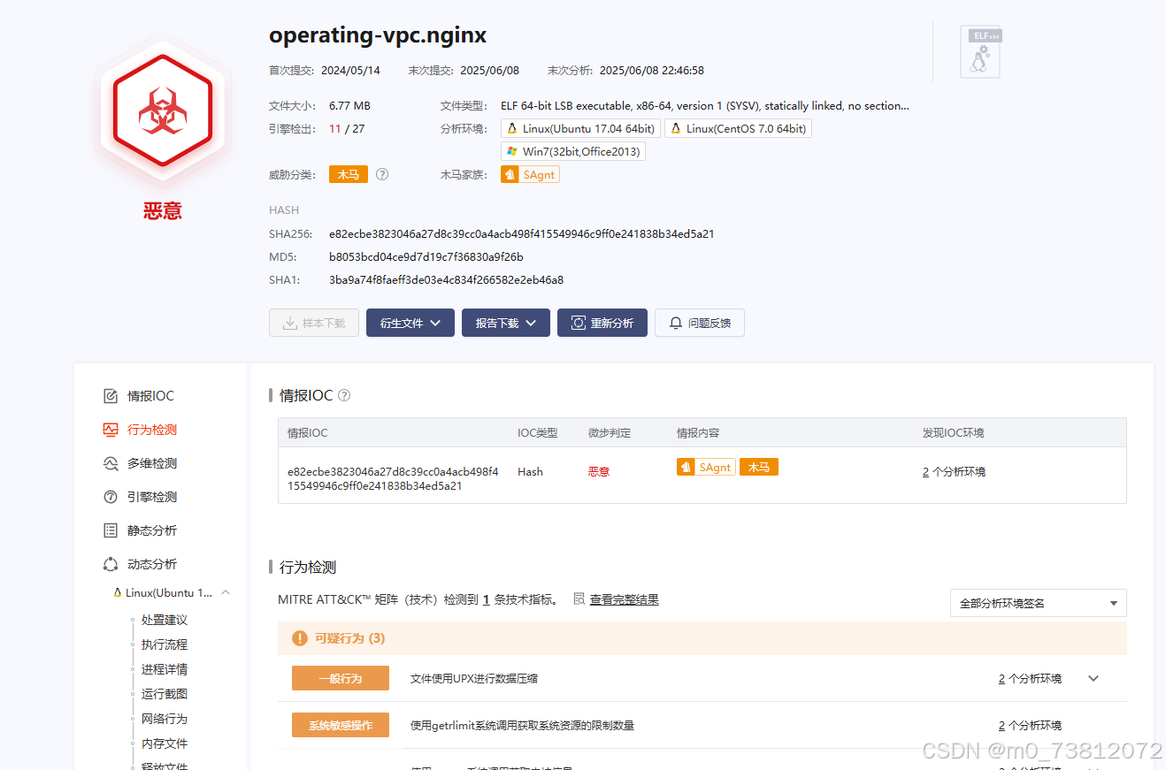Image resolution: width=1166 pixels, height=770 pixels.
Task: Open 执行流程 under the Ubuntu node
Action: tap(165, 644)
